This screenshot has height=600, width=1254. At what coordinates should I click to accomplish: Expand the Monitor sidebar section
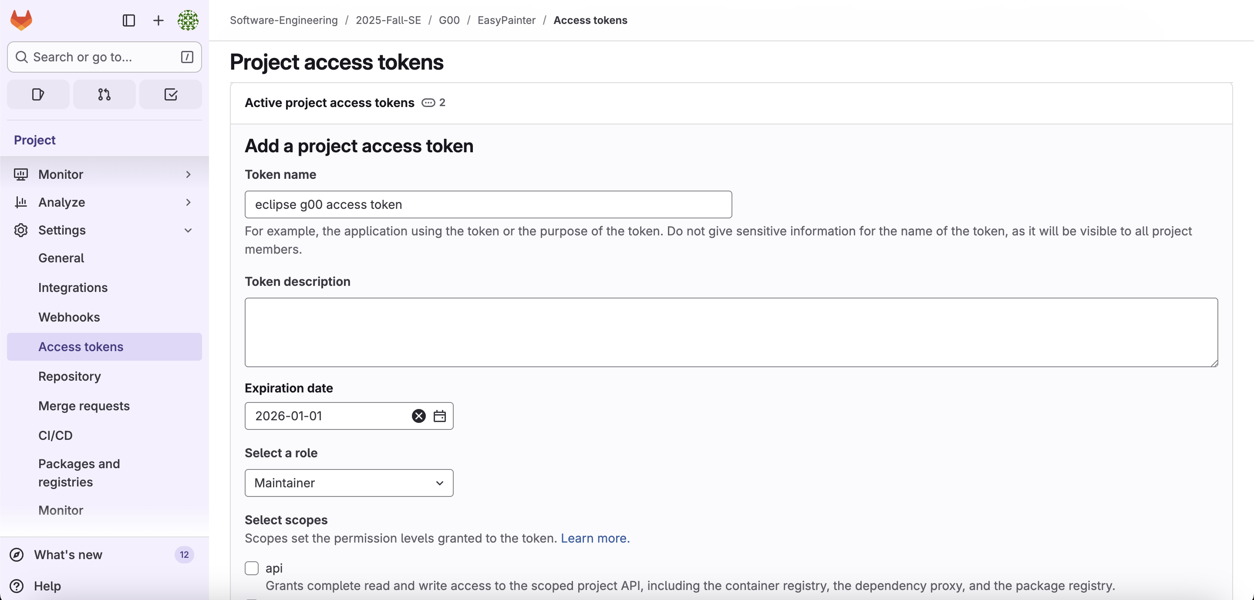(104, 174)
